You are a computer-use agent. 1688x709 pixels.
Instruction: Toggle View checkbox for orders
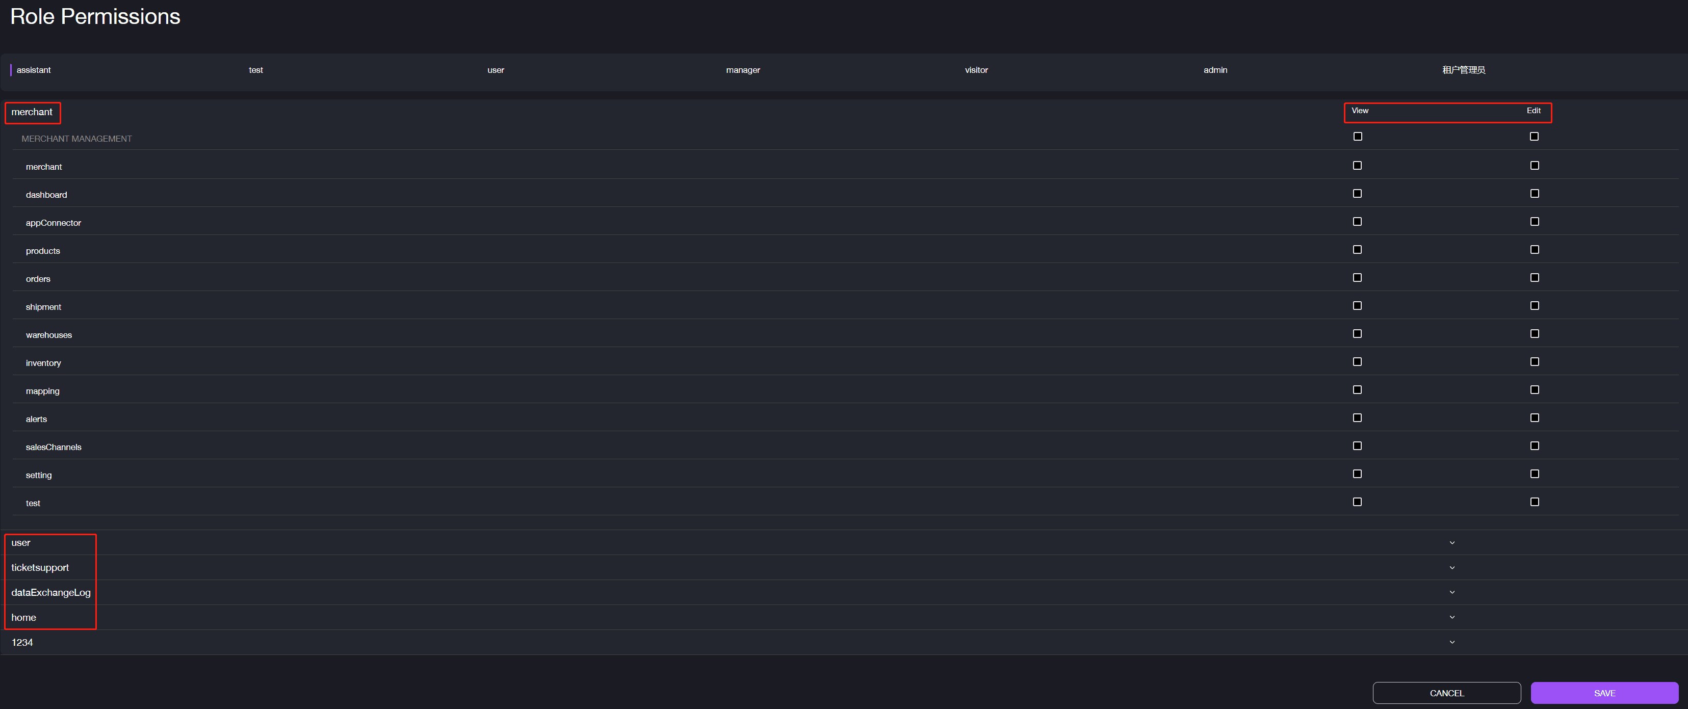tap(1358, 279)
